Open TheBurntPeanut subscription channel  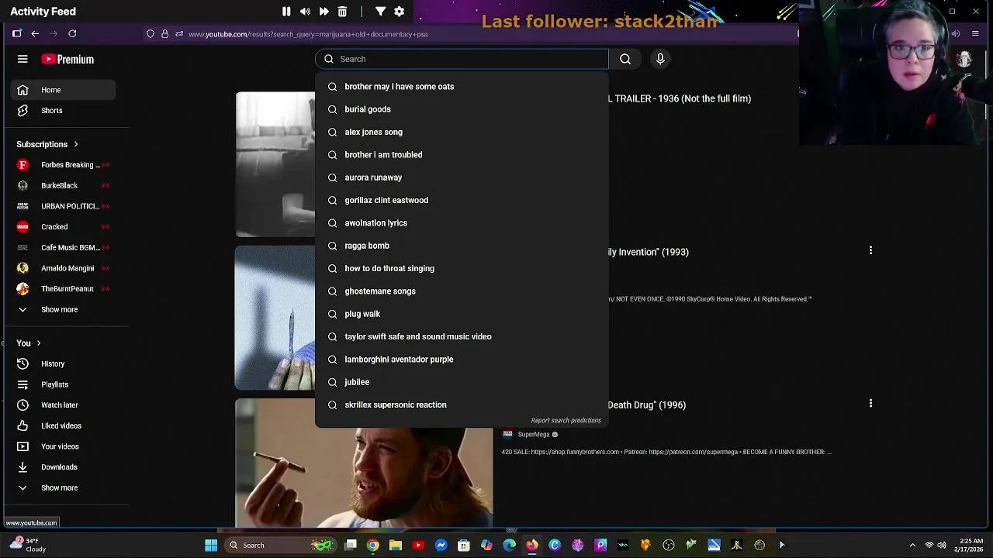click(x=64, y=289)
